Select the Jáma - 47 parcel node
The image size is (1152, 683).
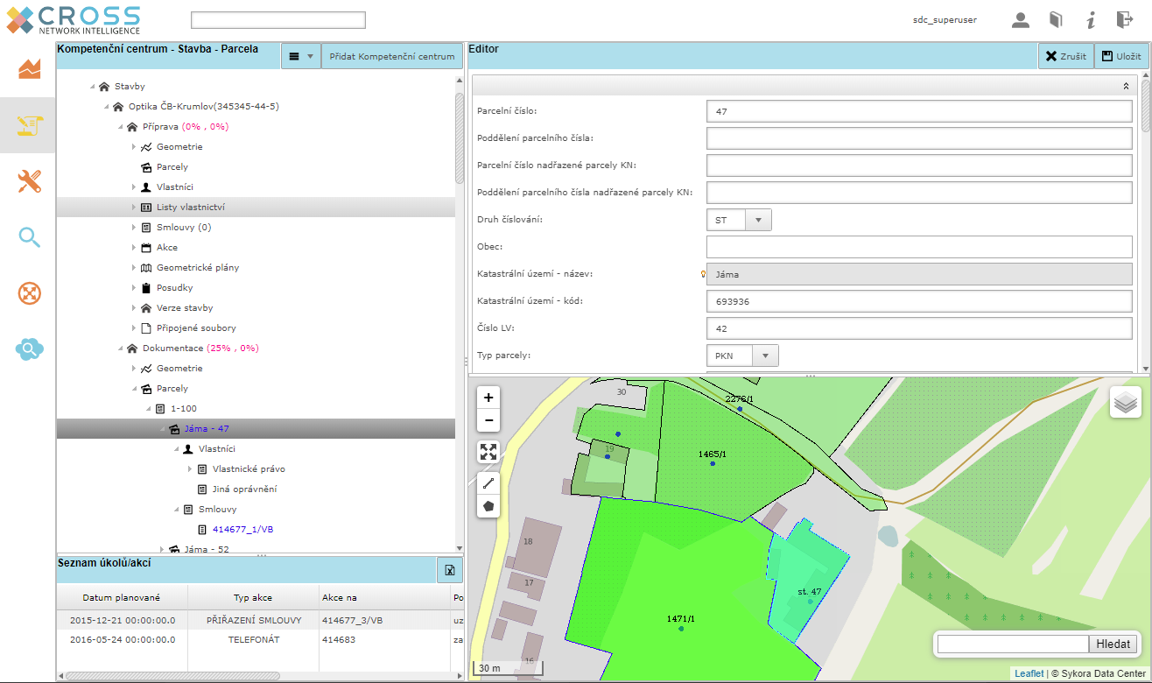[x=207, y=429]
